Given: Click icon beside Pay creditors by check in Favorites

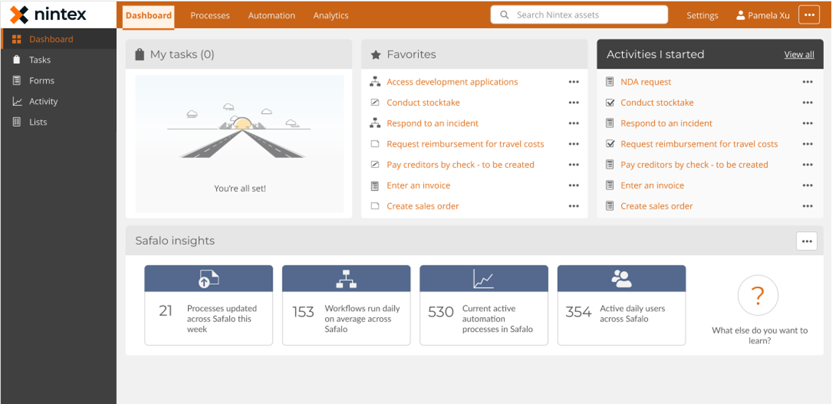Looking at the screenshot, I should pyautogui.click(x=375, y=165).
